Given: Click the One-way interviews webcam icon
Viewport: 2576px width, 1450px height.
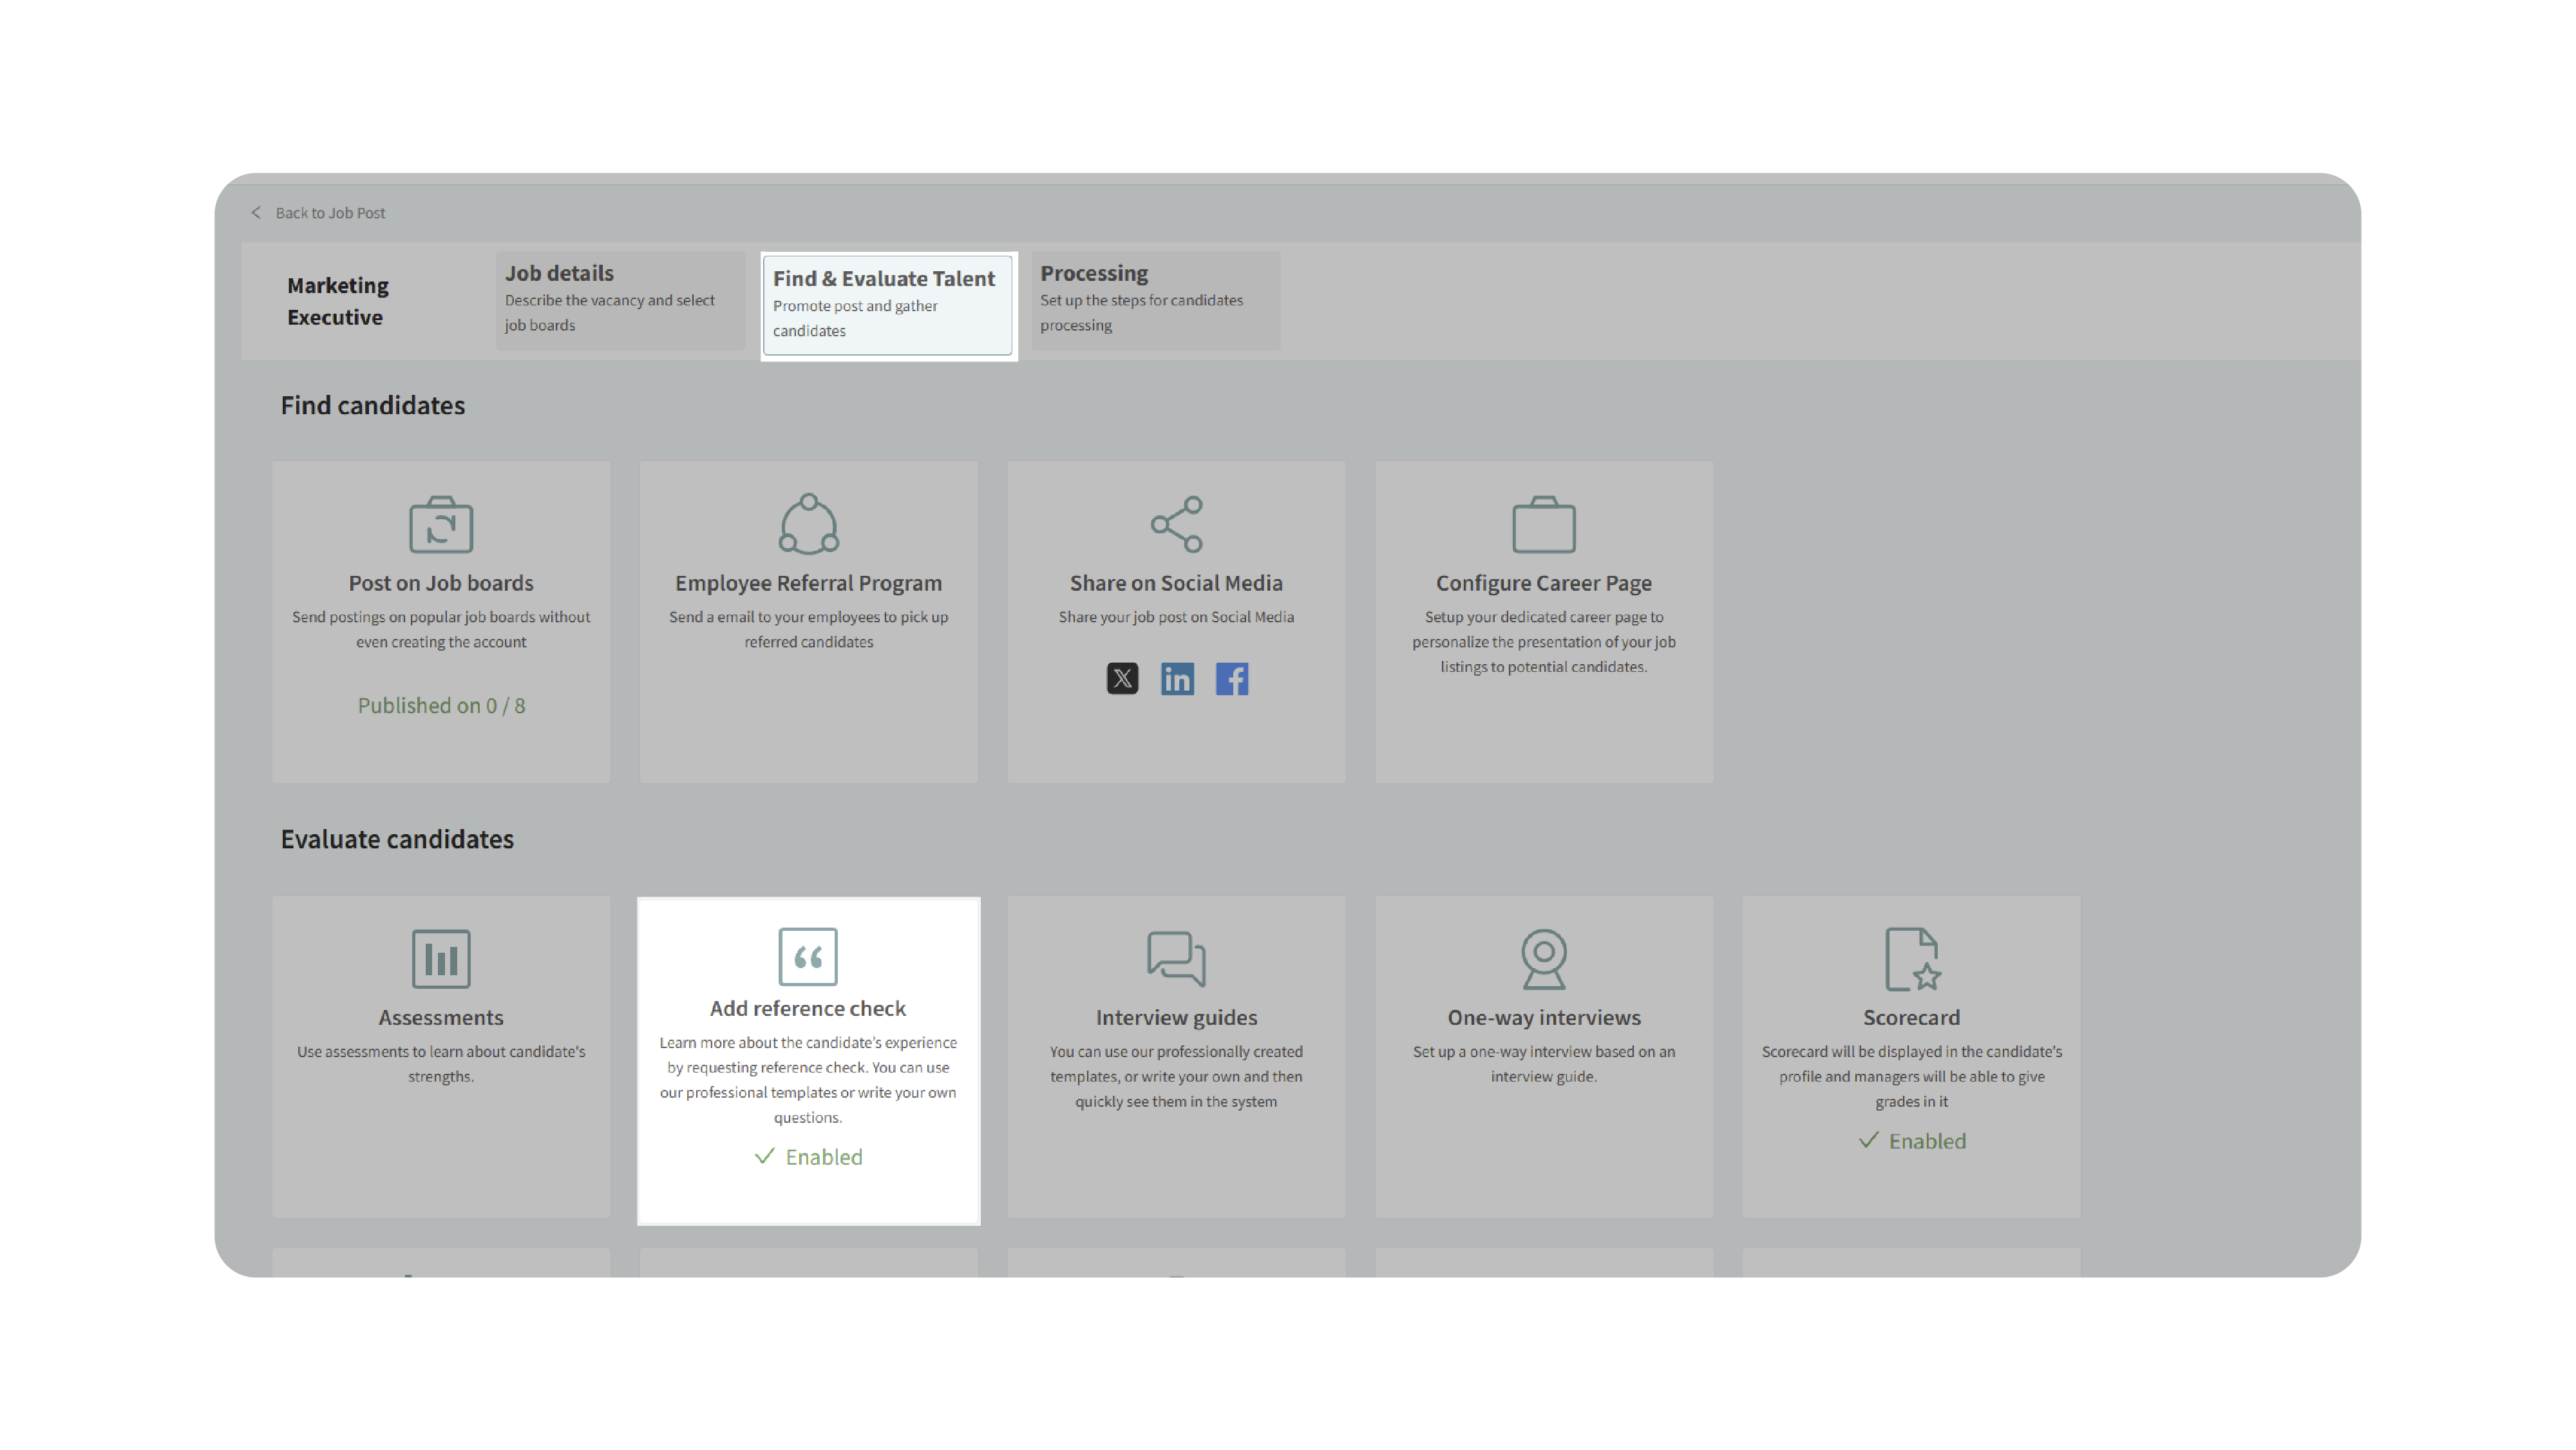Looking at the screenshot, I should pos(1543,958).
